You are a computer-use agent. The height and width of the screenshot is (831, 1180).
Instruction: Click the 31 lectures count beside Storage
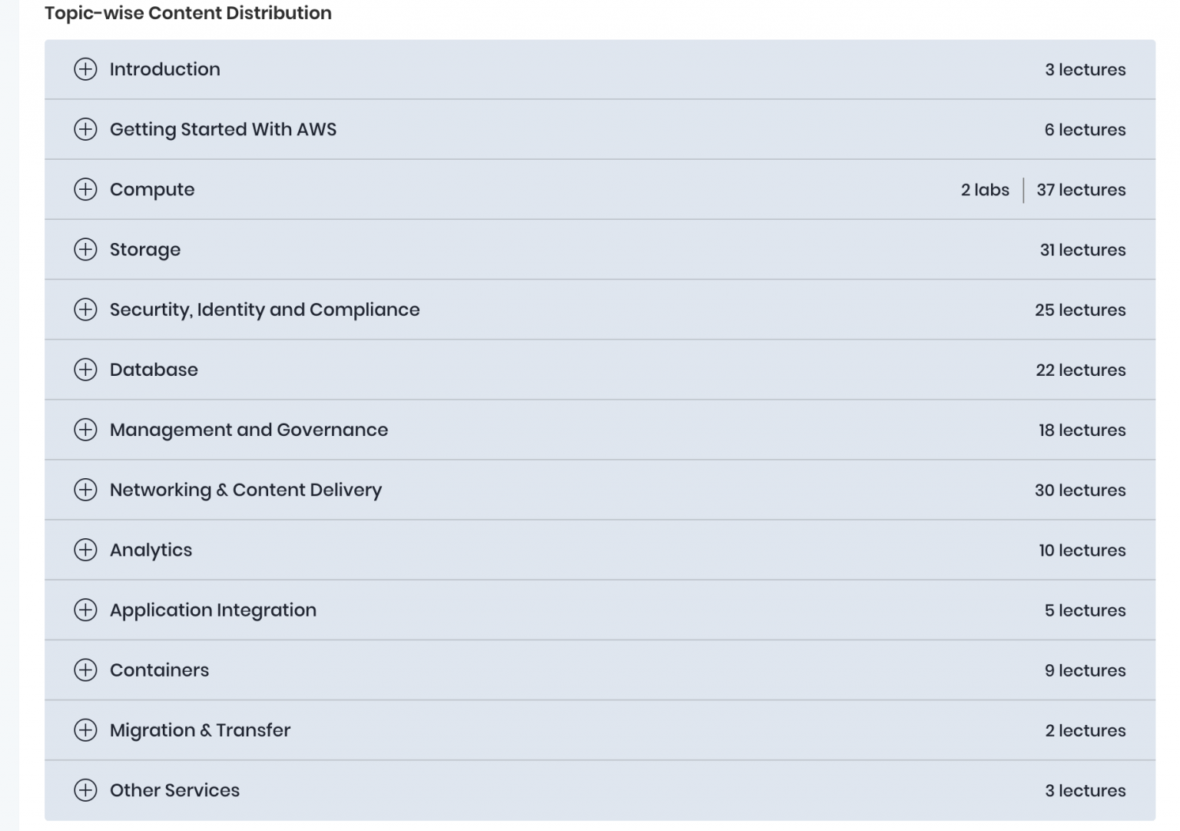(x=1082, y=249)
